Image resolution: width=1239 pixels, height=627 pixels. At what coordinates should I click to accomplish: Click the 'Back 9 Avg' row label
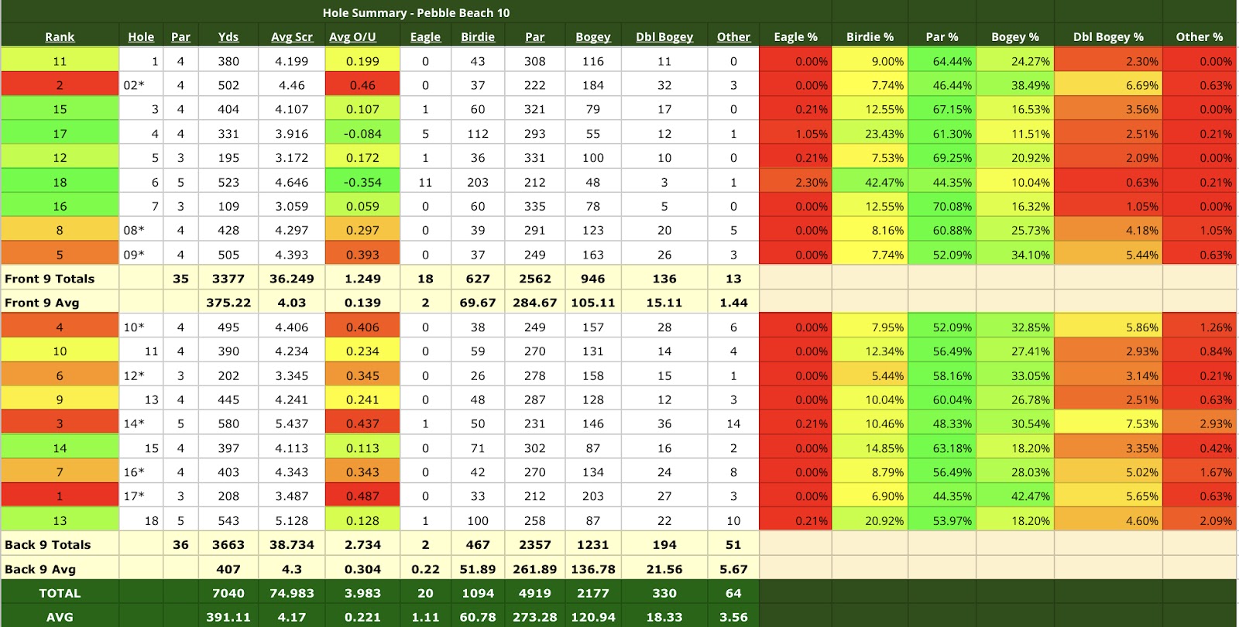point(40,569)
